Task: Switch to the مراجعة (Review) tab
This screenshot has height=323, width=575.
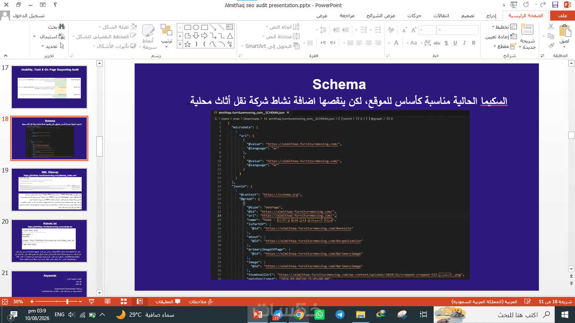Action: coord(347,16)
